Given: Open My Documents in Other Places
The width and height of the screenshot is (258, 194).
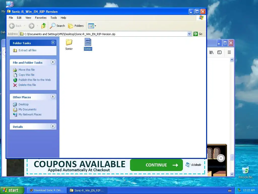Looking at the screenshot, I should coord(27,109).
